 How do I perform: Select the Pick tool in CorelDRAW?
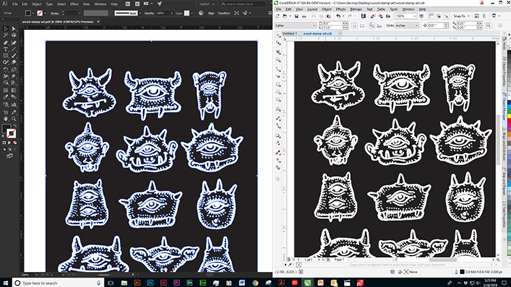[278, 35]
